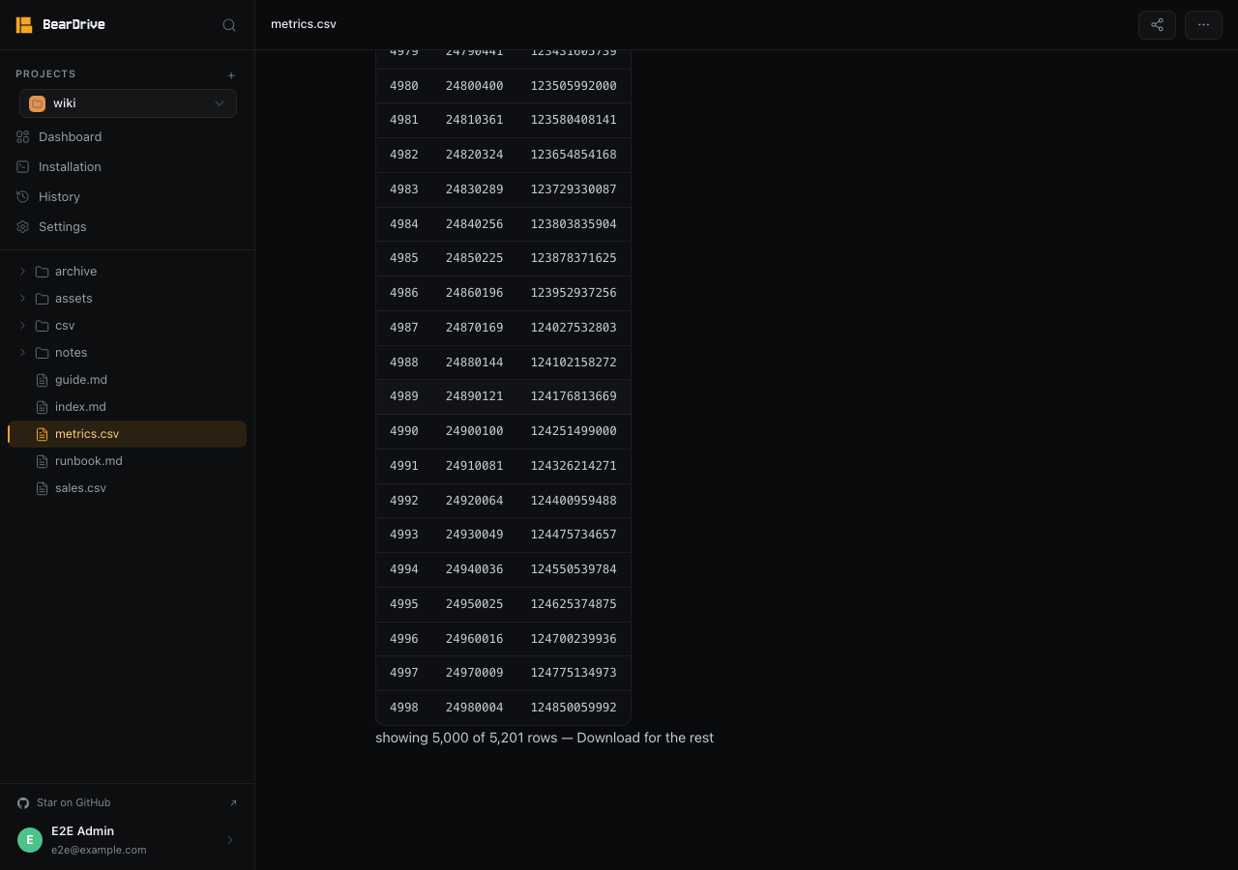
Task: Expand the csv folder chevron
Action: tap(22, 326)
